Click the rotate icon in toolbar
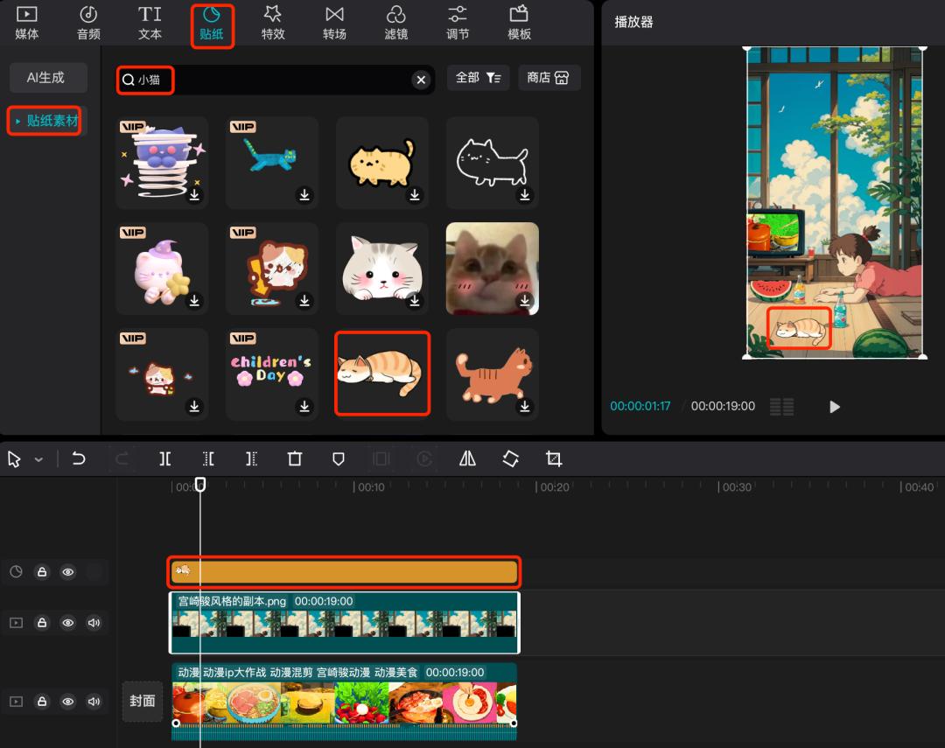 click(510, 458)
